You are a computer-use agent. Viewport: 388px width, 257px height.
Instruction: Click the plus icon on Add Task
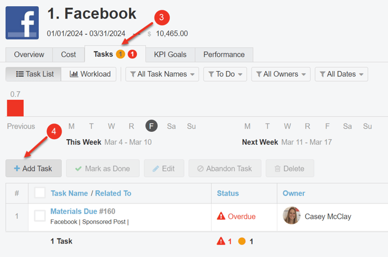[x=17, y=169]
